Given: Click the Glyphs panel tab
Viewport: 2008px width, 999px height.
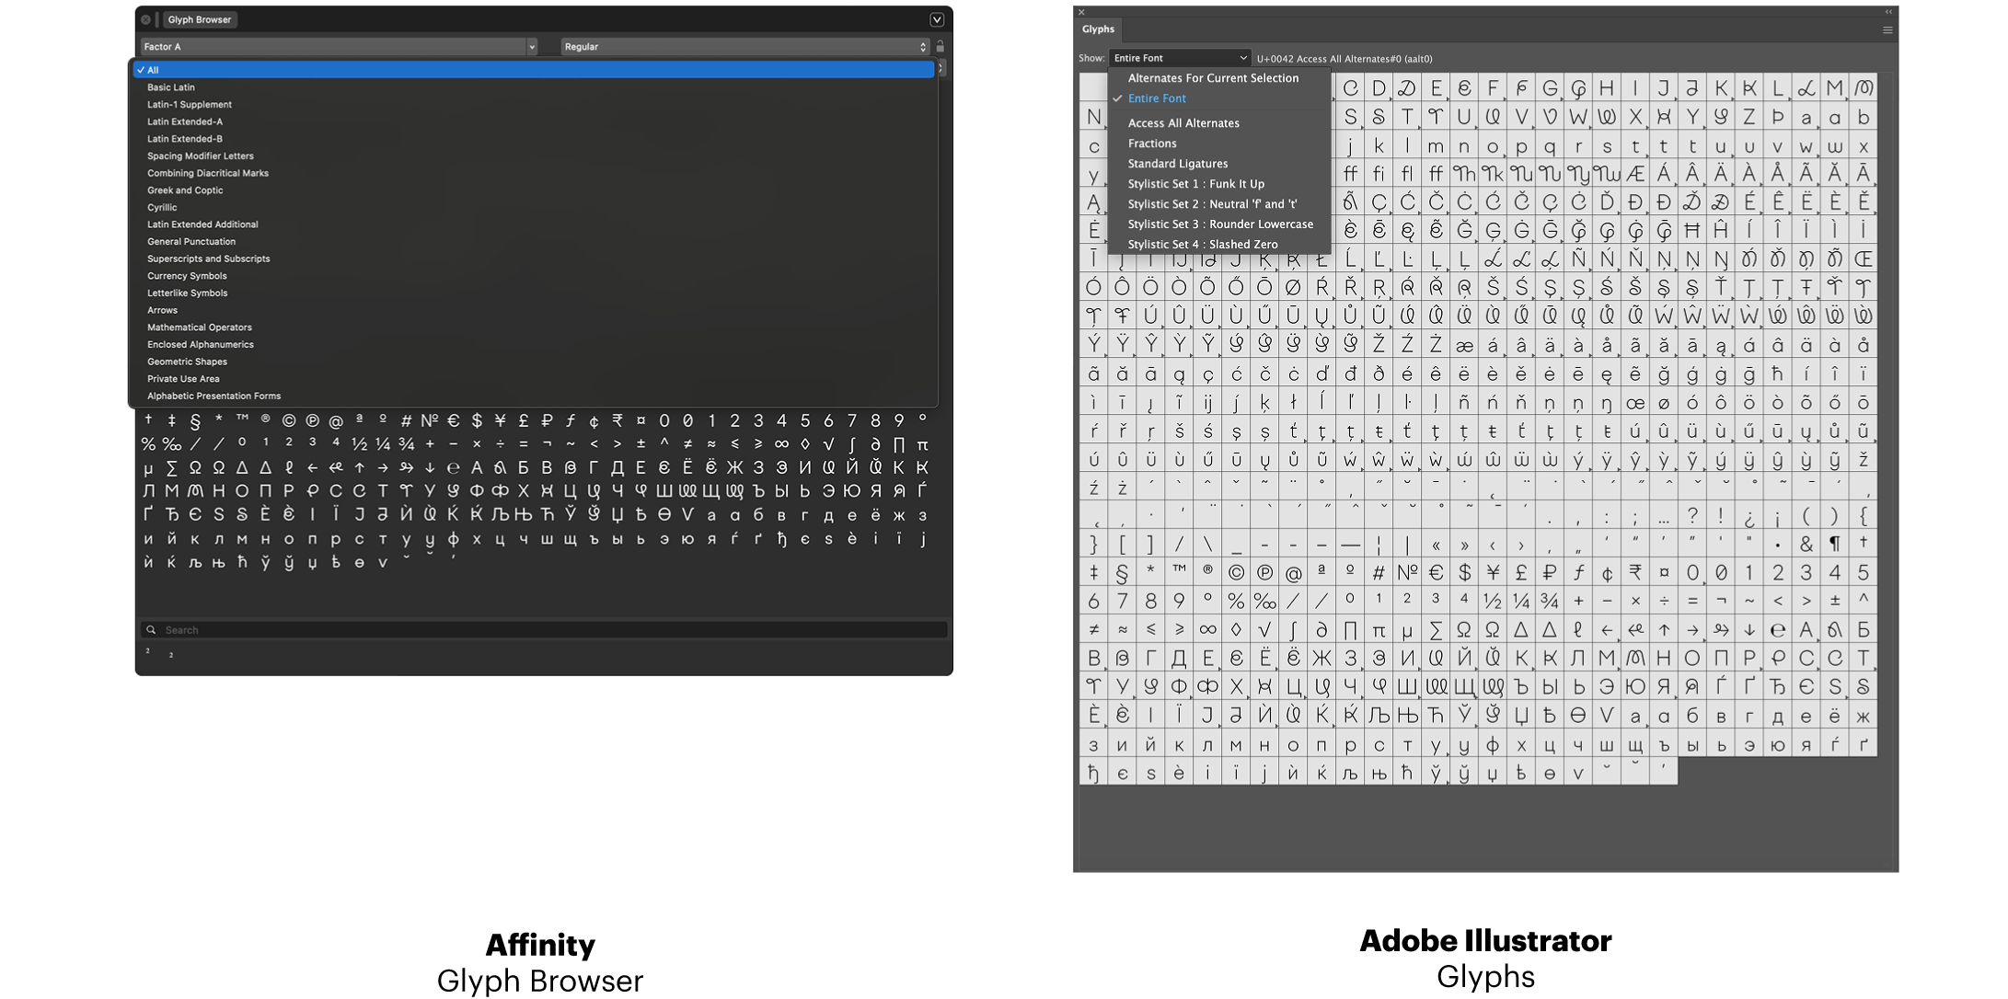Looking at the screenshot, I should coord(1098,29).
